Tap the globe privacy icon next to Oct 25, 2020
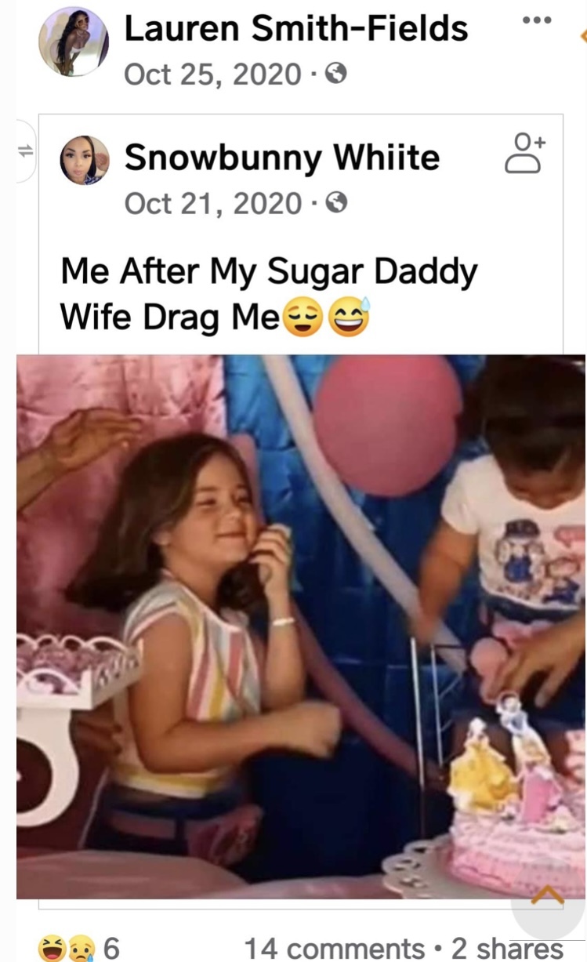 (336, 74)
